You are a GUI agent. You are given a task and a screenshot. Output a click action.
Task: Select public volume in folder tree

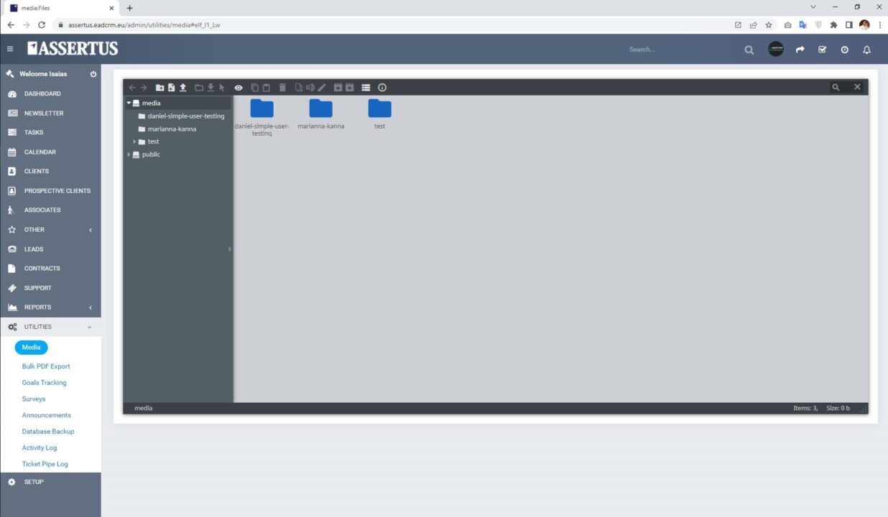151,154
